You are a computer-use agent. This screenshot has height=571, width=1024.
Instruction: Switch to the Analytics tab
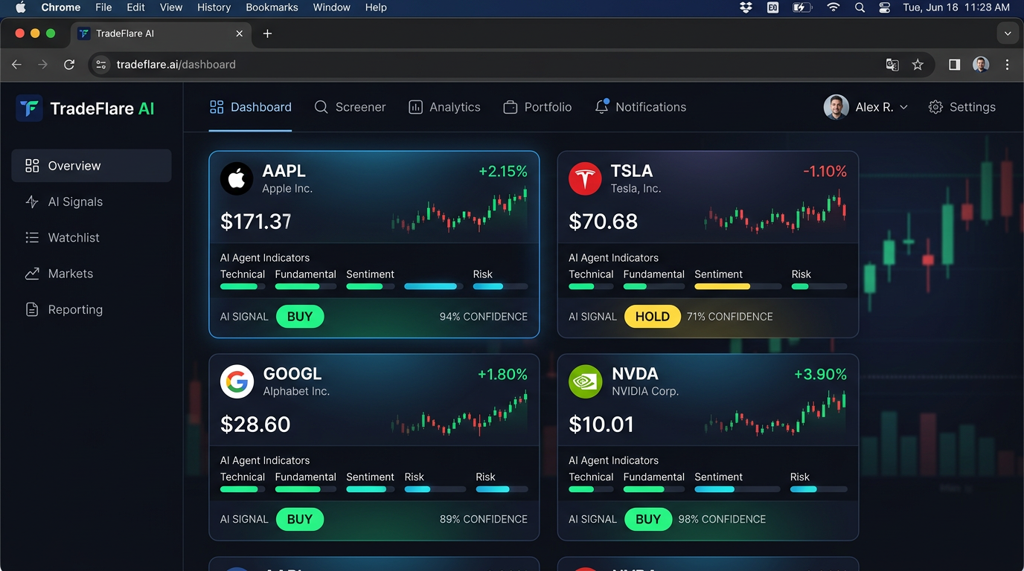tap(444, 107)
